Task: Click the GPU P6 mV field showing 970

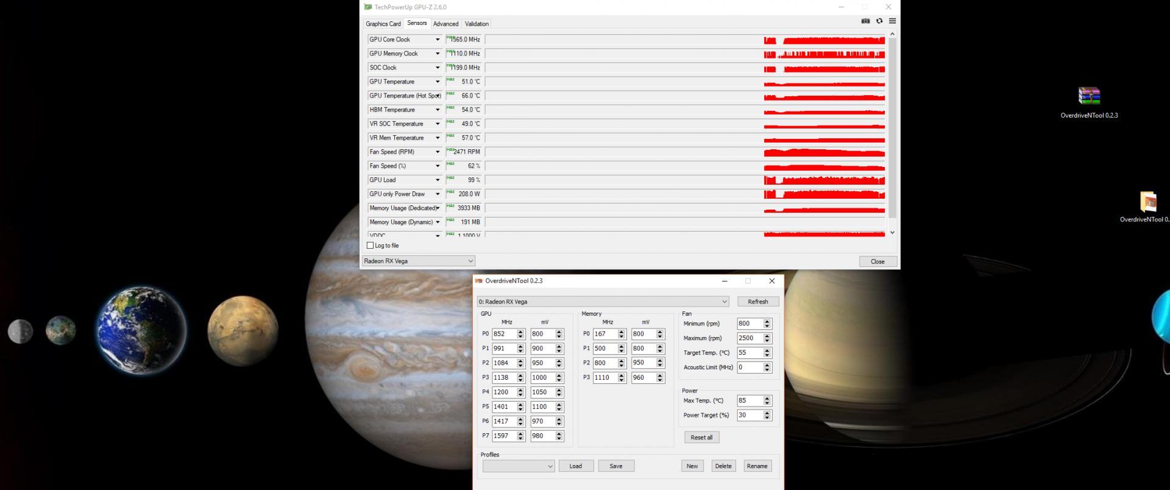Action: pos(543,422)
